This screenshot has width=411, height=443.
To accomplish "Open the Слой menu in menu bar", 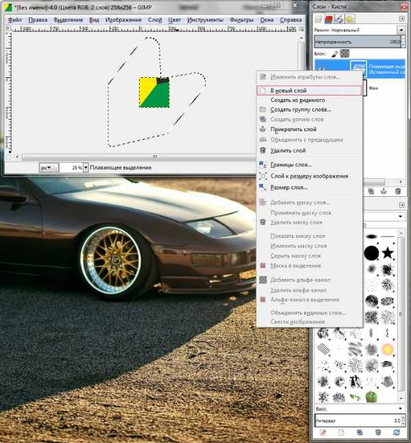I will (155, 20).
